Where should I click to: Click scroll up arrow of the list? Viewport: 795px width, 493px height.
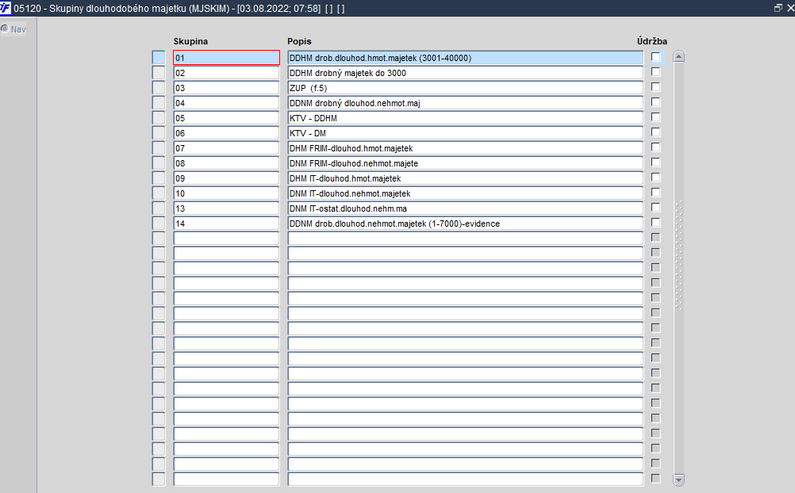[x=679, y=56]
